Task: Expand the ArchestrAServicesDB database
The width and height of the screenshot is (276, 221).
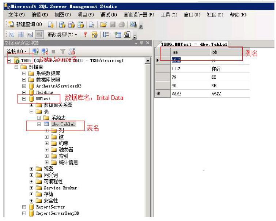Action: [24, 86]
